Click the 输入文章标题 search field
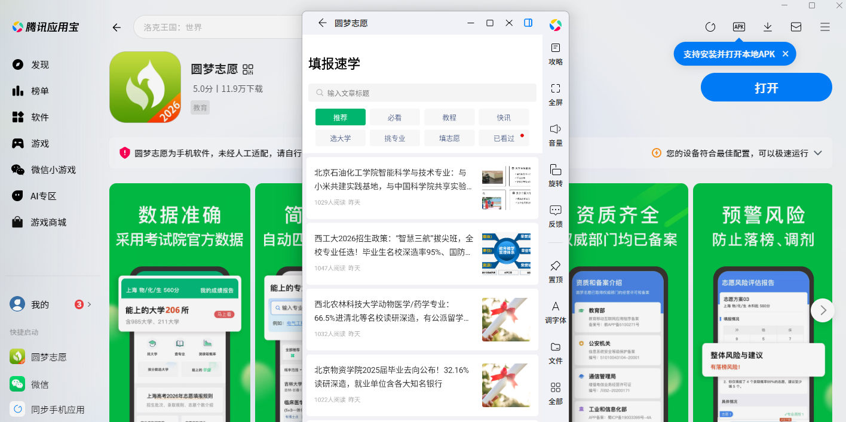846x422 pixels. click(422, 93)
